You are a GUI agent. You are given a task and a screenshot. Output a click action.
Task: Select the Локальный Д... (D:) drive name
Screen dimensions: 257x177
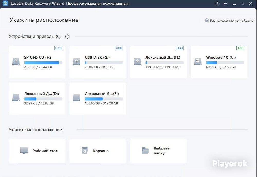click(x=41, y=94)
